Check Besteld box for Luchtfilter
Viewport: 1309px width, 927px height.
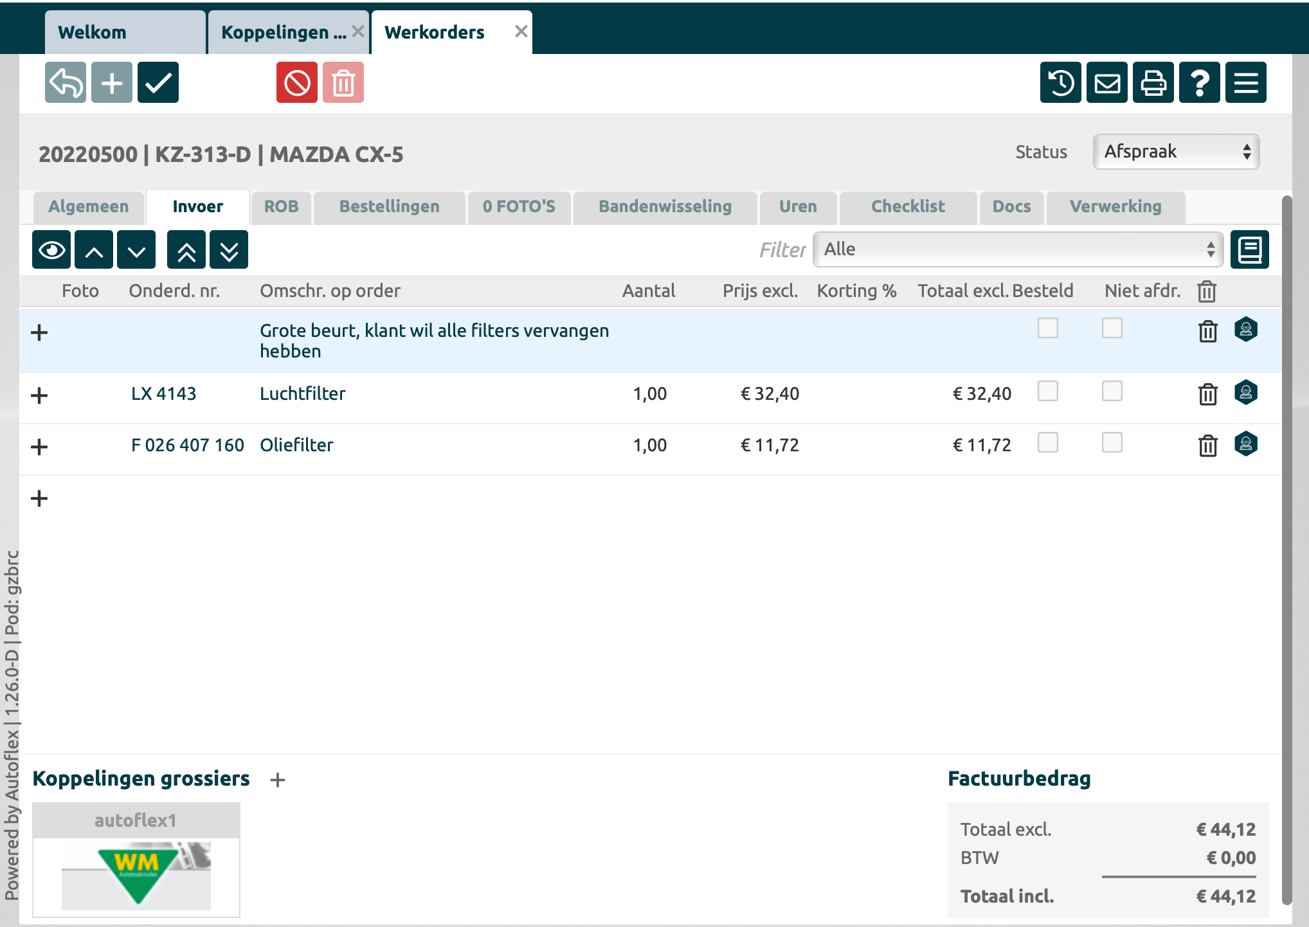coord(1047,392)
